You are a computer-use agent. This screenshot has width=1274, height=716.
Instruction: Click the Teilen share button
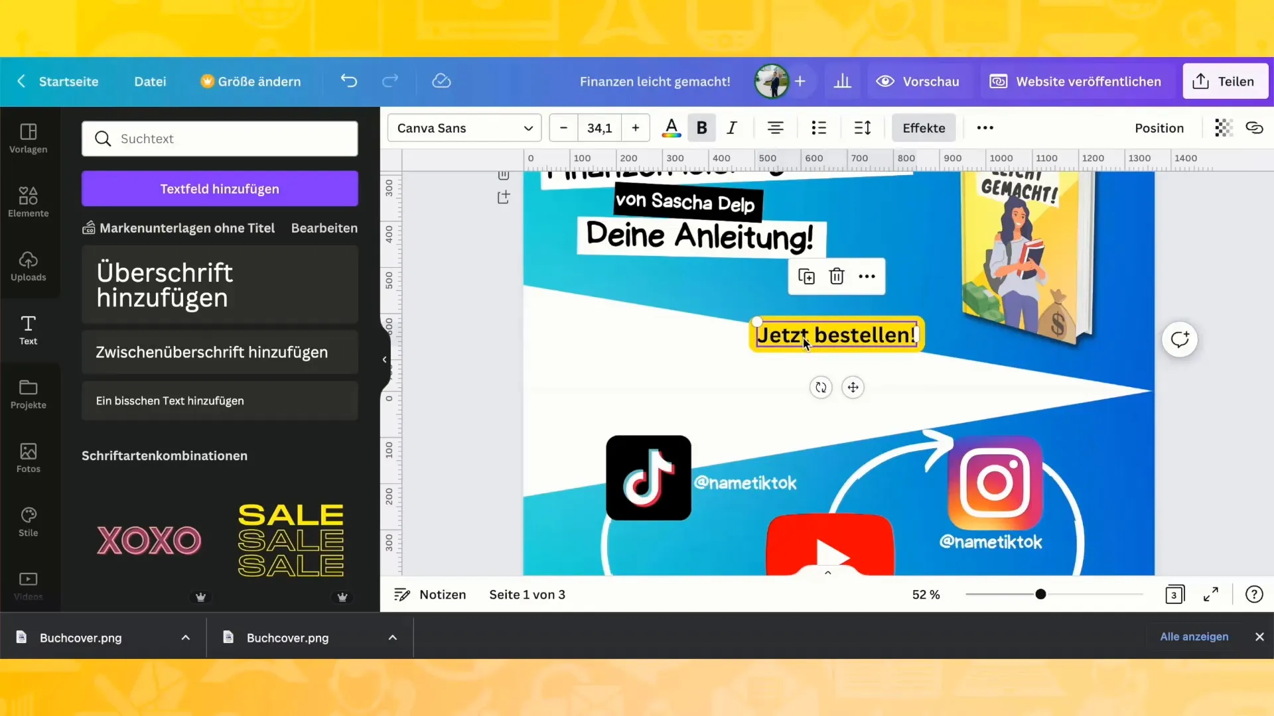click(x=1225, y=82)
